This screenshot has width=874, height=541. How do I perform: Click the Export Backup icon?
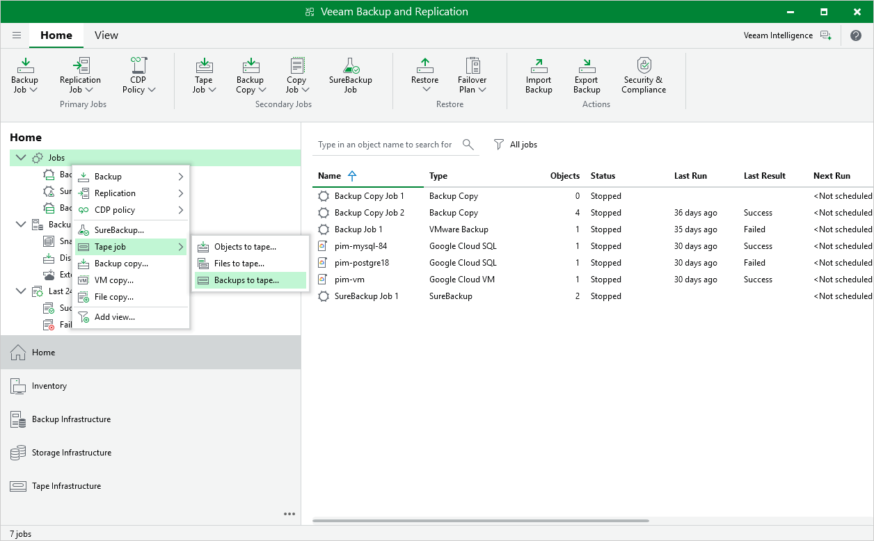[x=586, y=74]
